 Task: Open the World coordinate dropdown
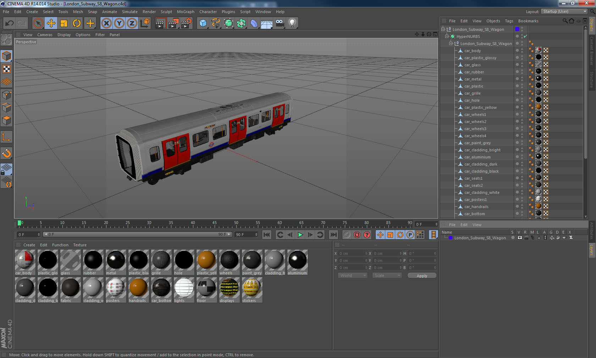tap(352, 275)
